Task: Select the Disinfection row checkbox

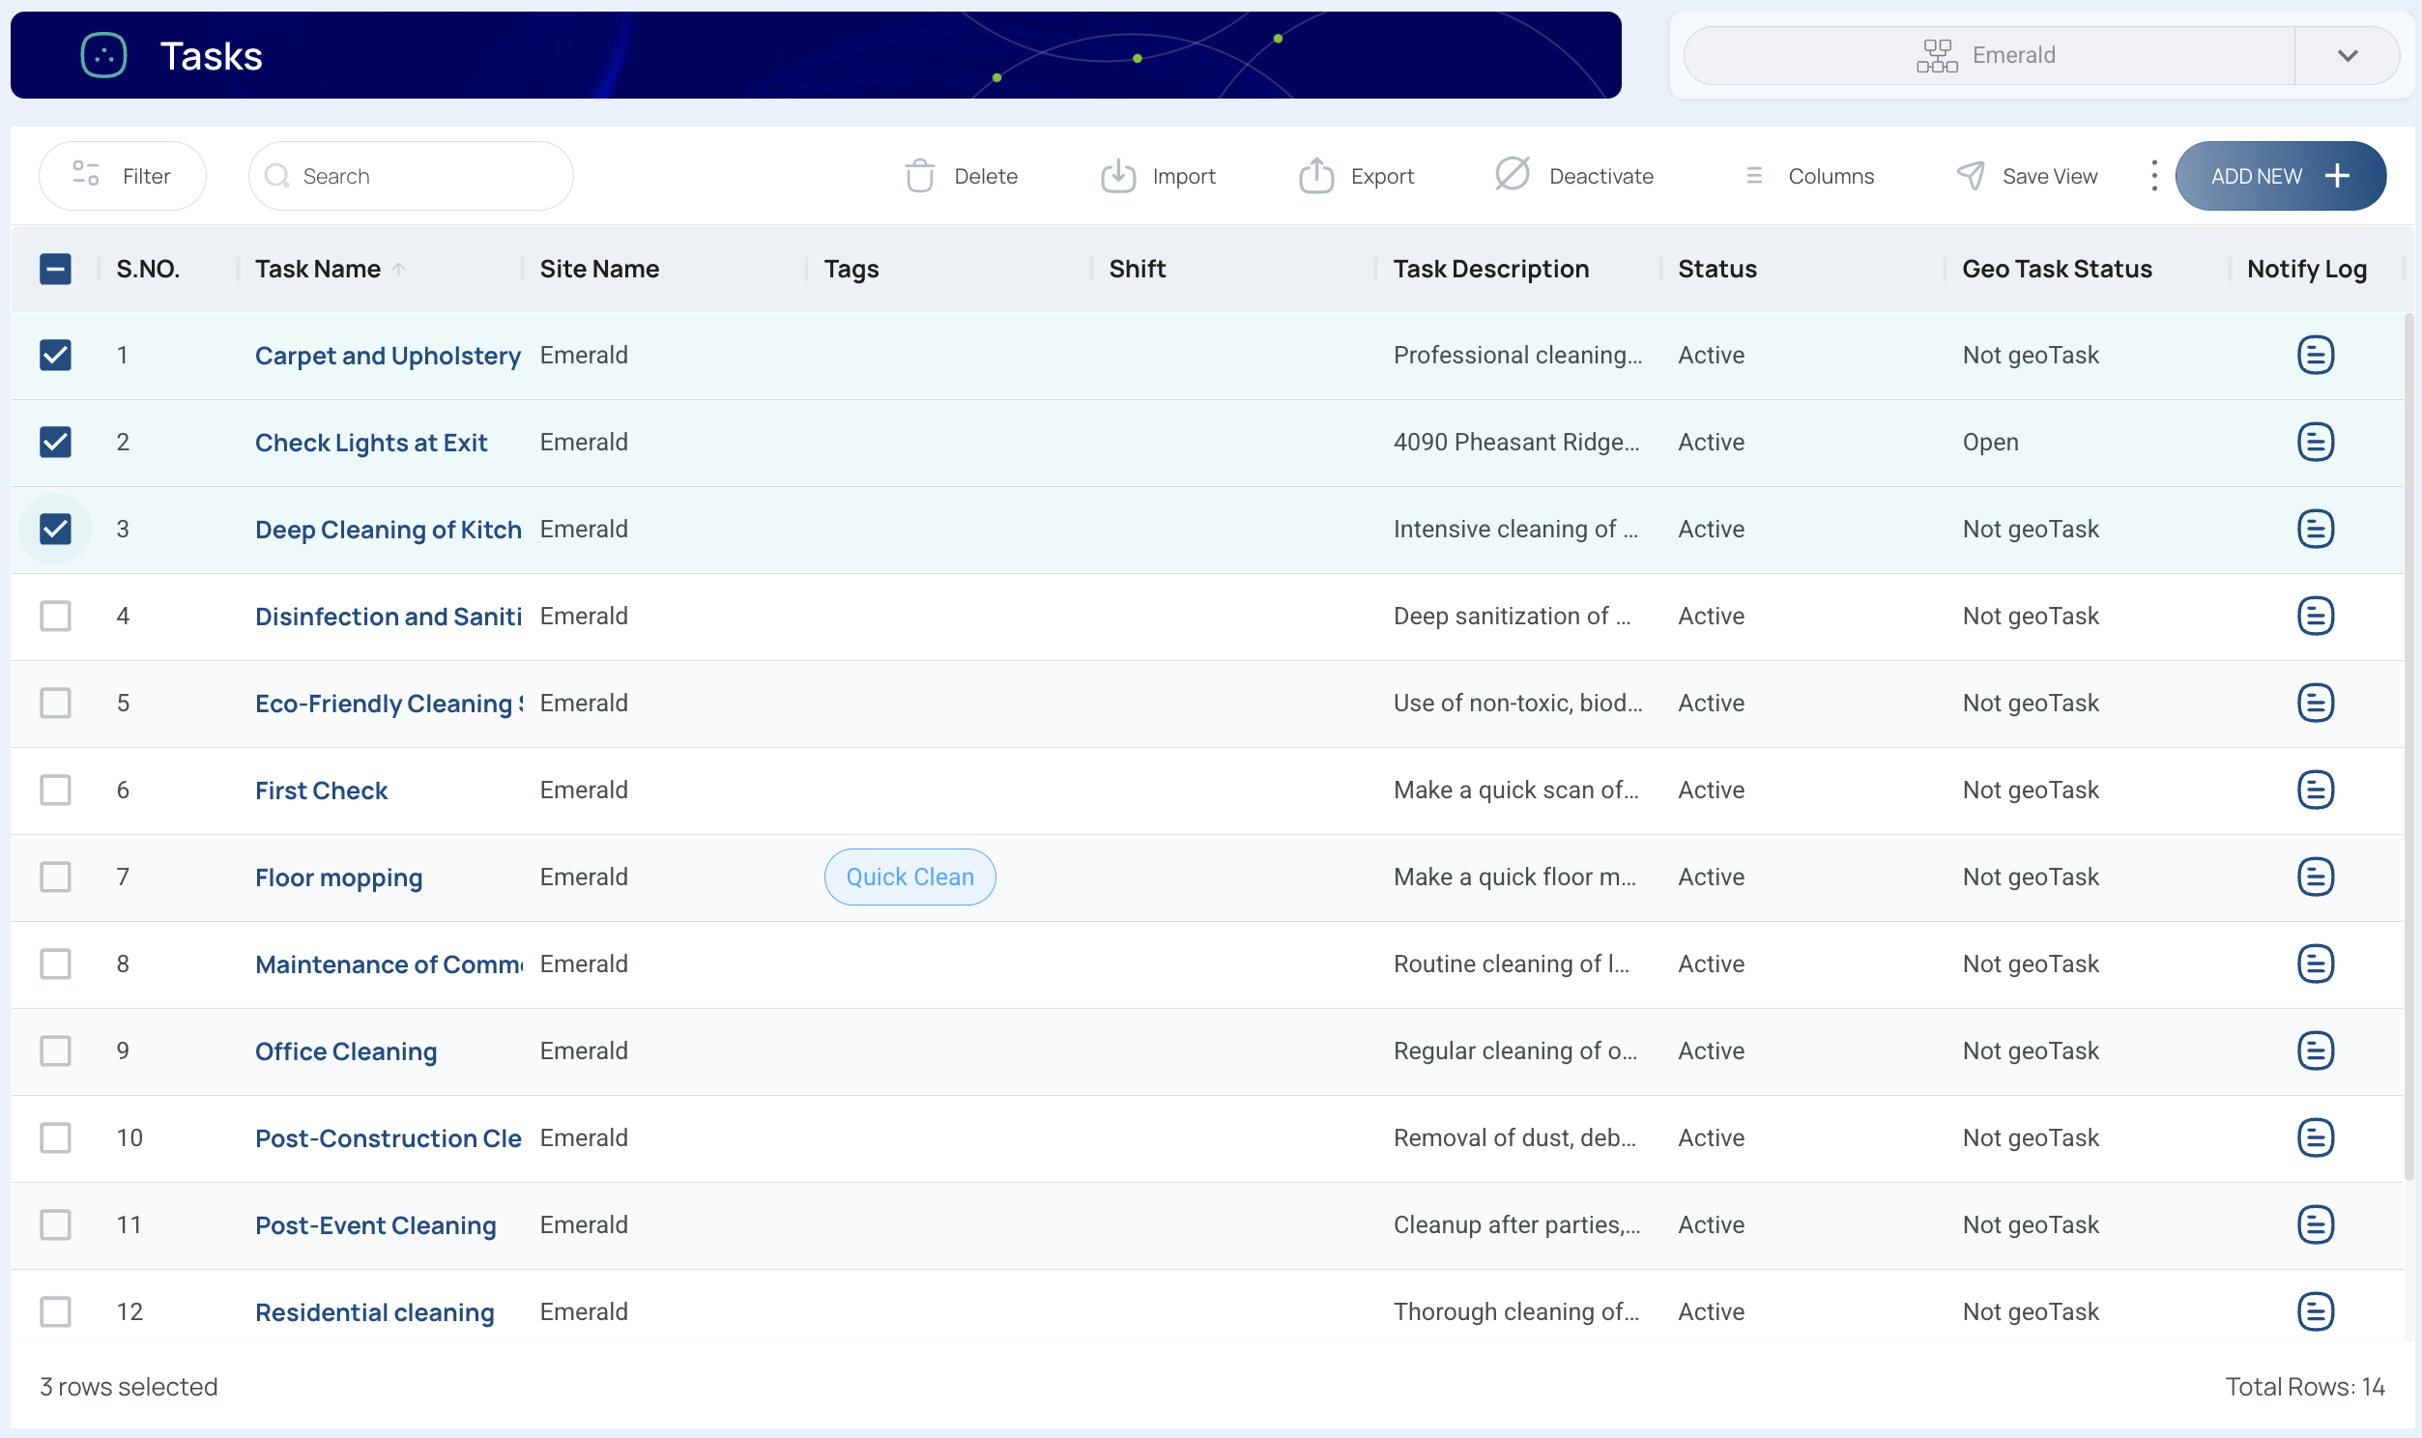Action: pos(55,616)
